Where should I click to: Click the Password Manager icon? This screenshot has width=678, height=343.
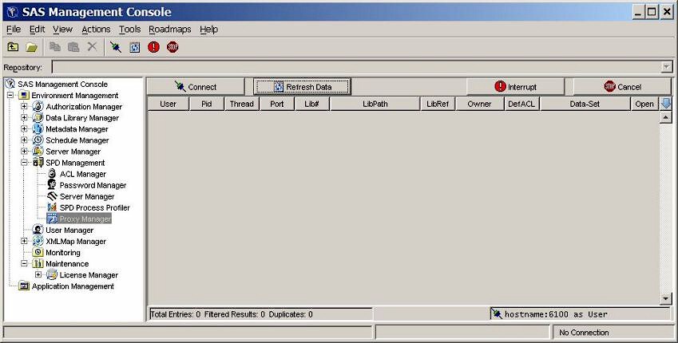pos(52,185)
